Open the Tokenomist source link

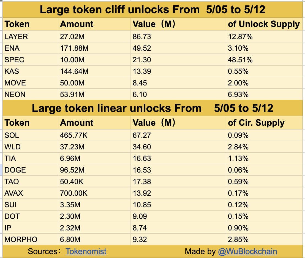pyautogui.click(x=86, y=251)
